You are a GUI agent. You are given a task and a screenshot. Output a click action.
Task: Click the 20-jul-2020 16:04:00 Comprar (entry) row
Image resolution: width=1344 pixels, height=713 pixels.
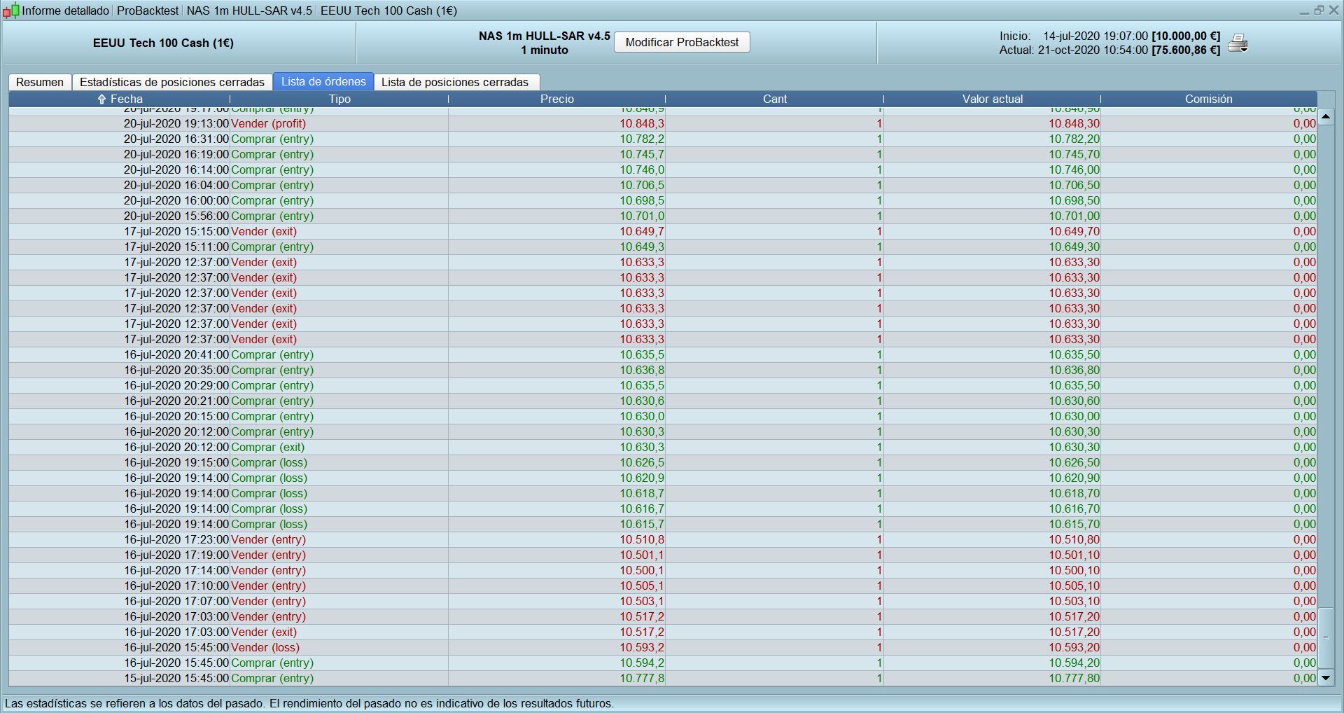(663, 185)
